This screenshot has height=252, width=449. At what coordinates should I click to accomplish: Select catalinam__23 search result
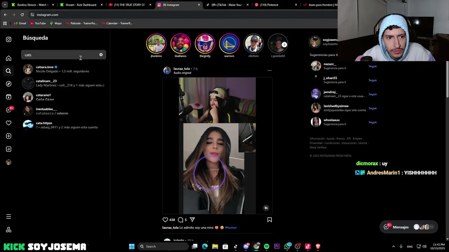pos(63,83)
